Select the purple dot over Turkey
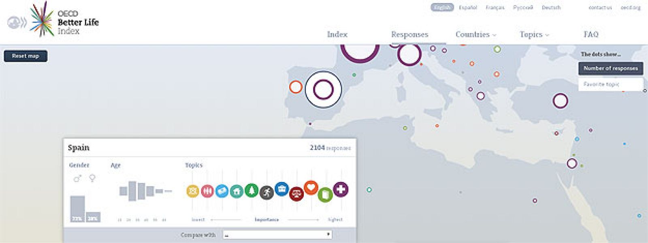Screen dimensions: 648x243 tap(560, 101)
